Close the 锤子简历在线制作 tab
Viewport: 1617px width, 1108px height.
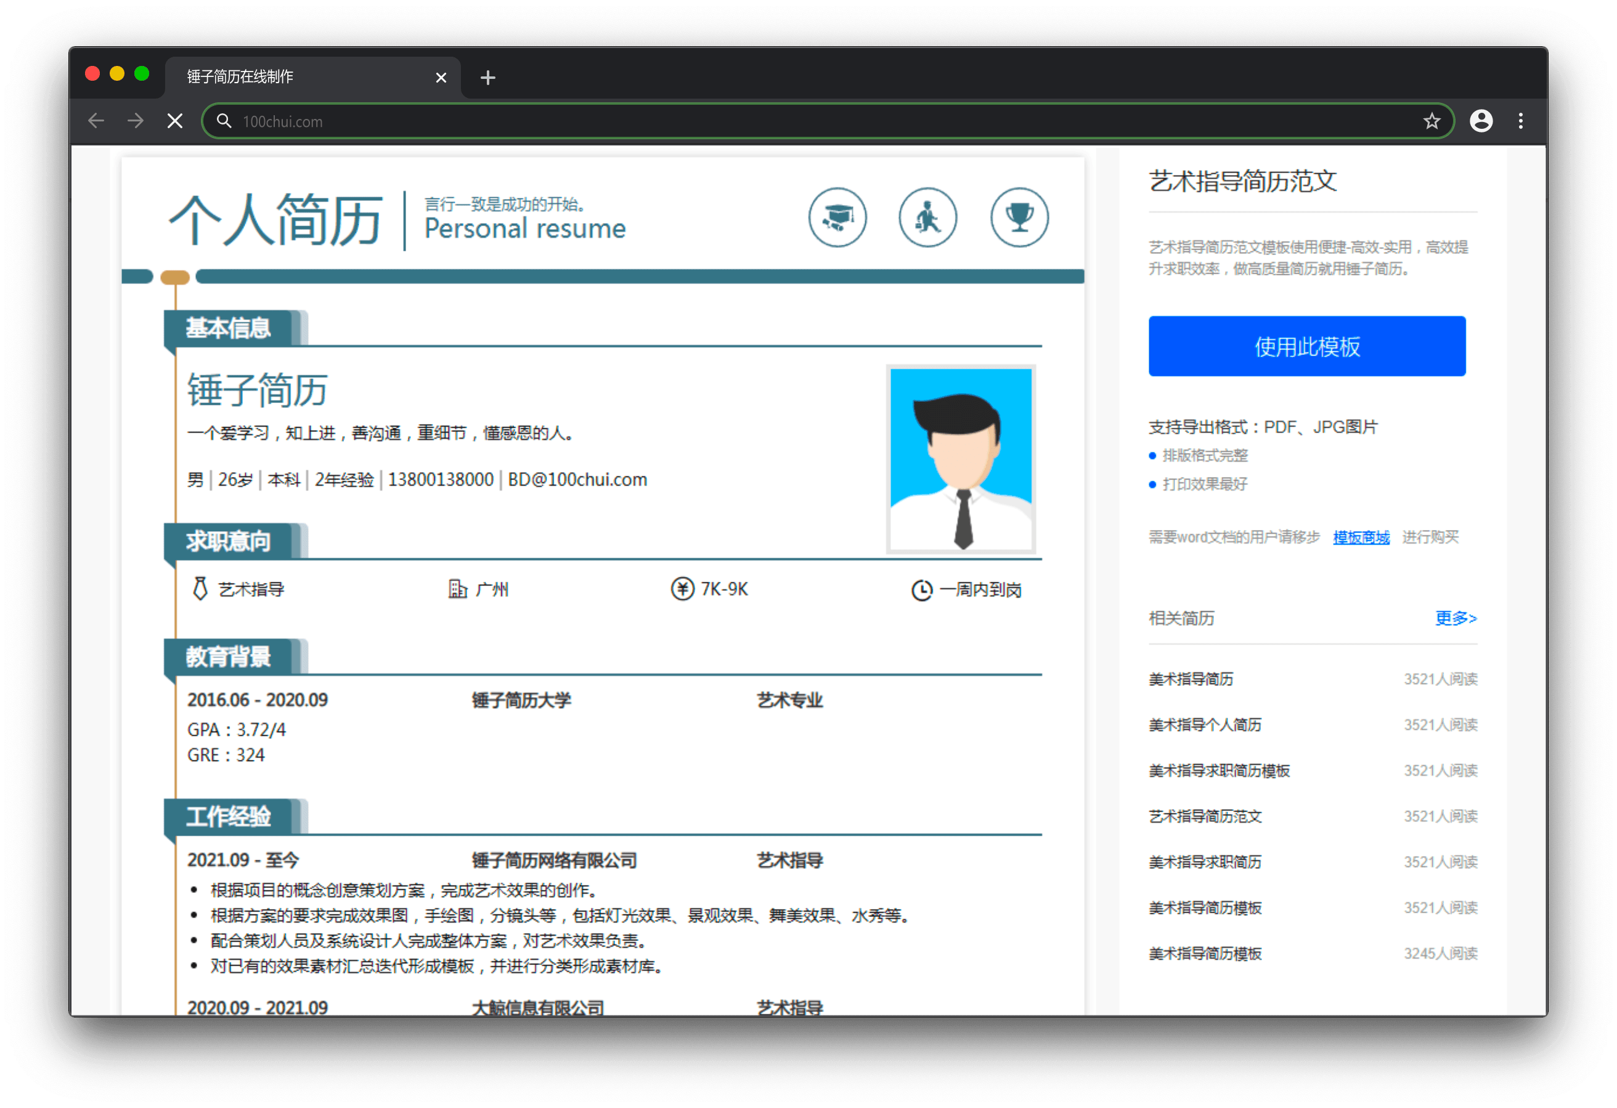441,77
